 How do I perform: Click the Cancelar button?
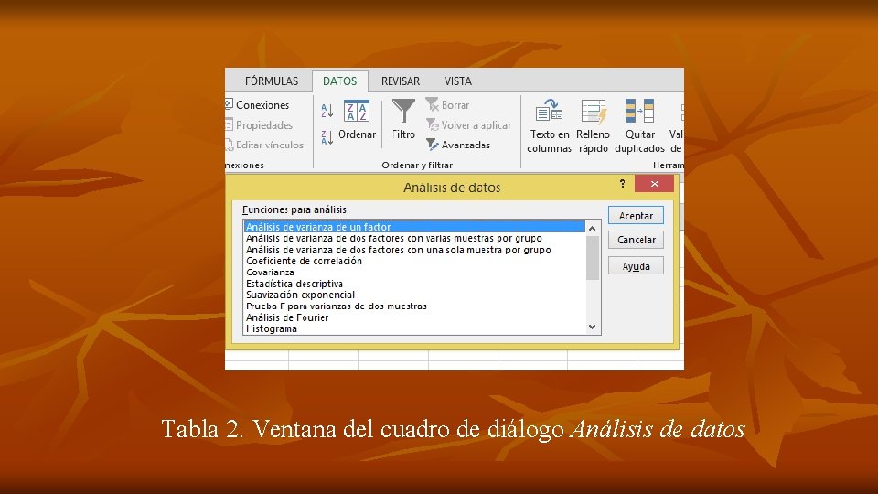[637, 240]
